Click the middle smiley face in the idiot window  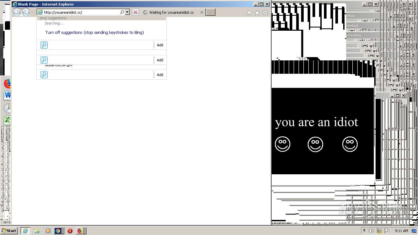click(315, 144)
